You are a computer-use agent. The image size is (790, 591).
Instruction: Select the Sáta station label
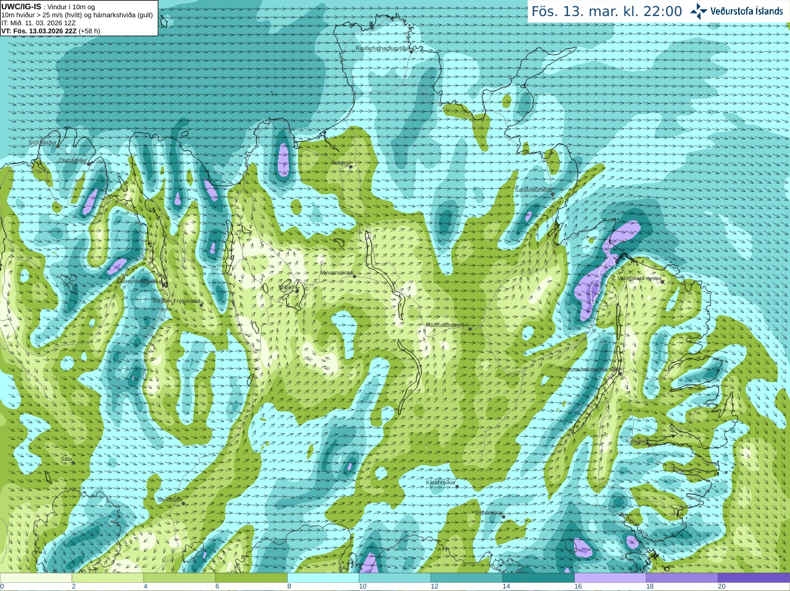tap(66, 459)
